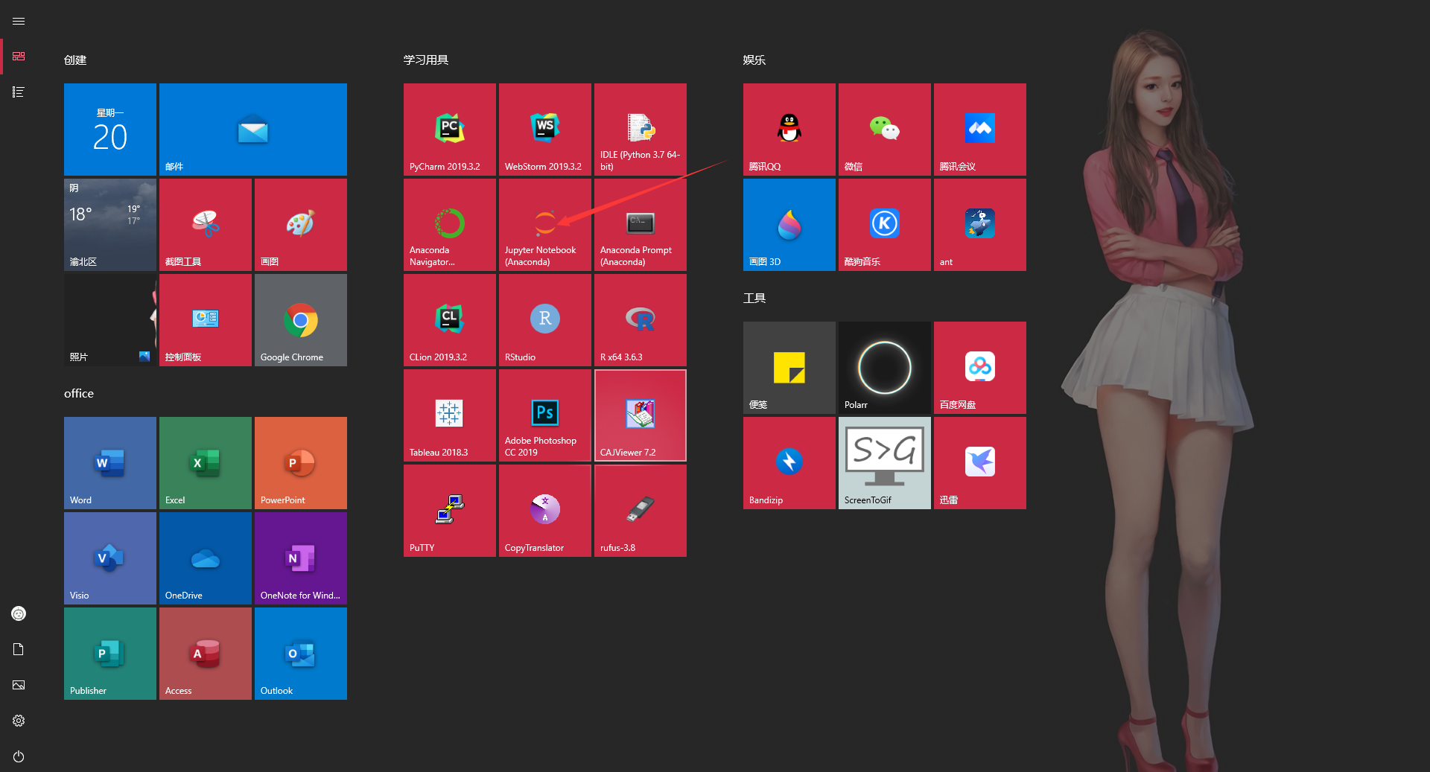This screenshot has height=772, width=1430.
Task: Open IDLE (Python 3.7 64-bit) tile
Action: [x=641, y=130]
